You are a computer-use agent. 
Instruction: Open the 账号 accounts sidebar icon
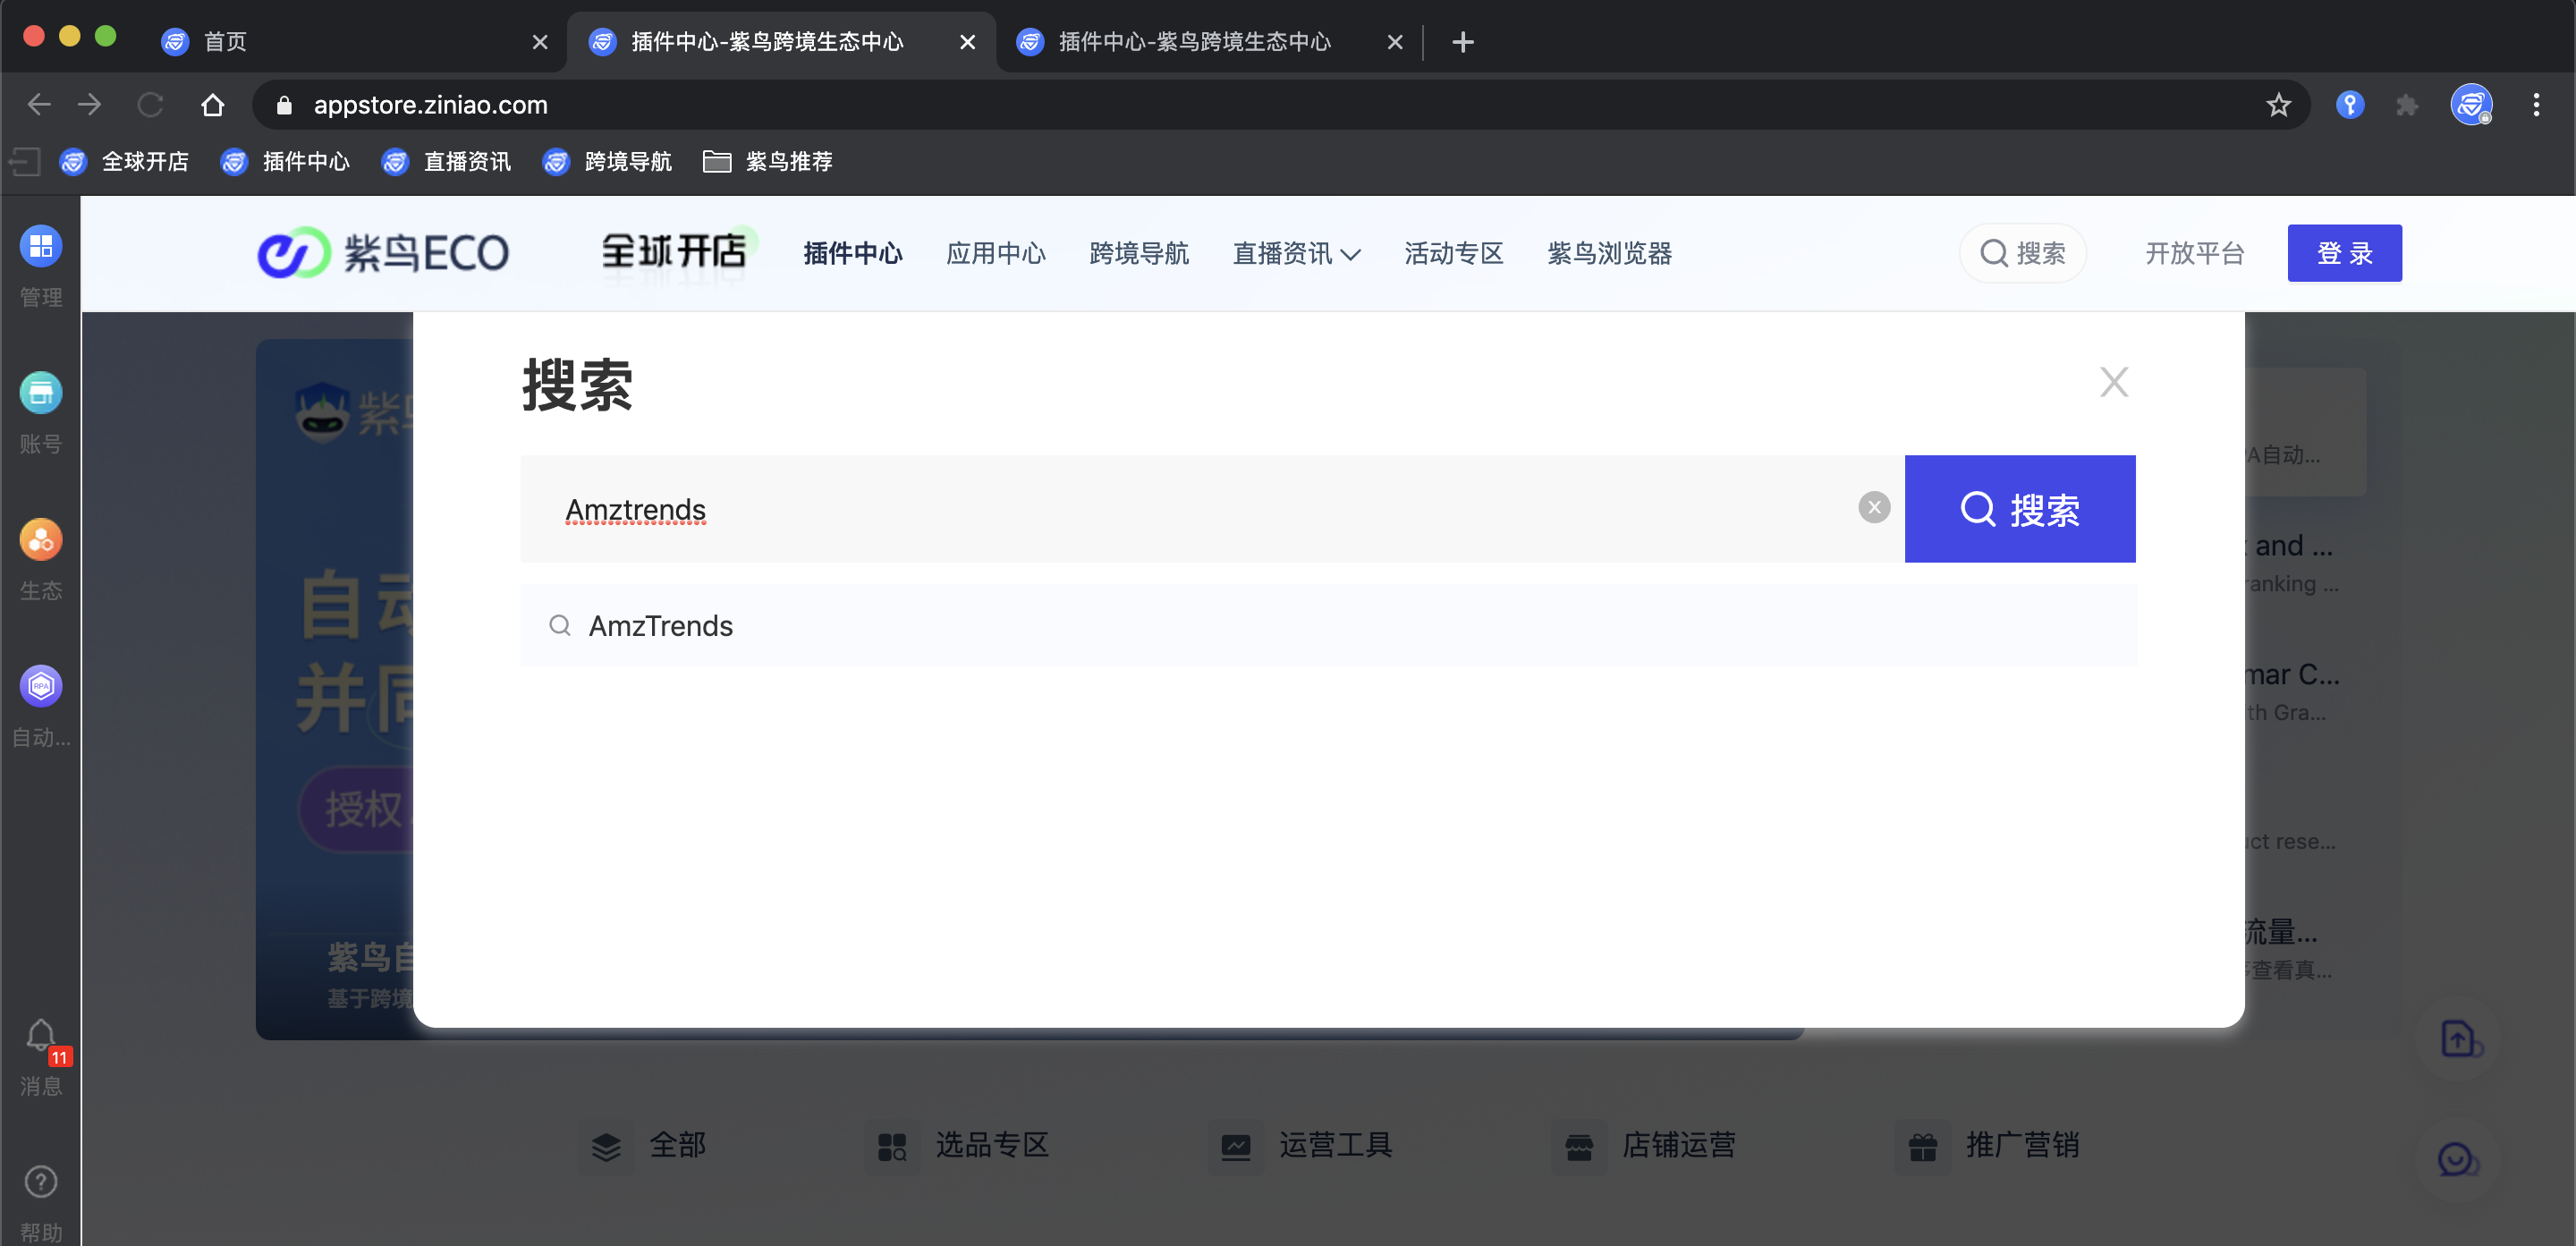point(41,393)
